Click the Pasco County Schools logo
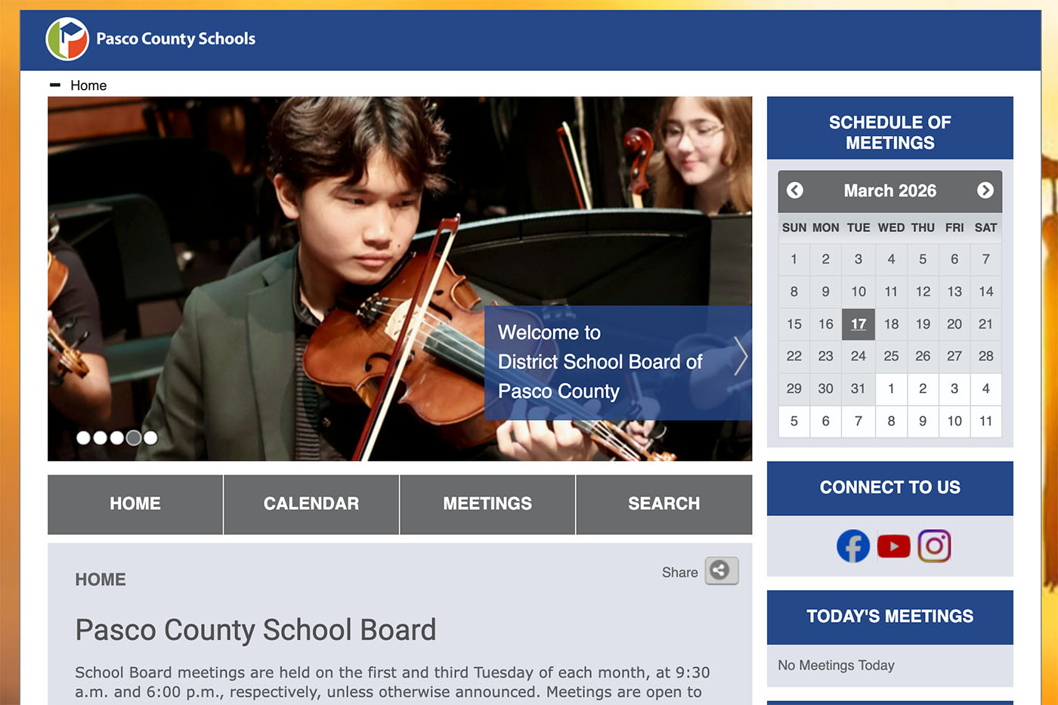1058x705 pixels. [x=67, y=39]
